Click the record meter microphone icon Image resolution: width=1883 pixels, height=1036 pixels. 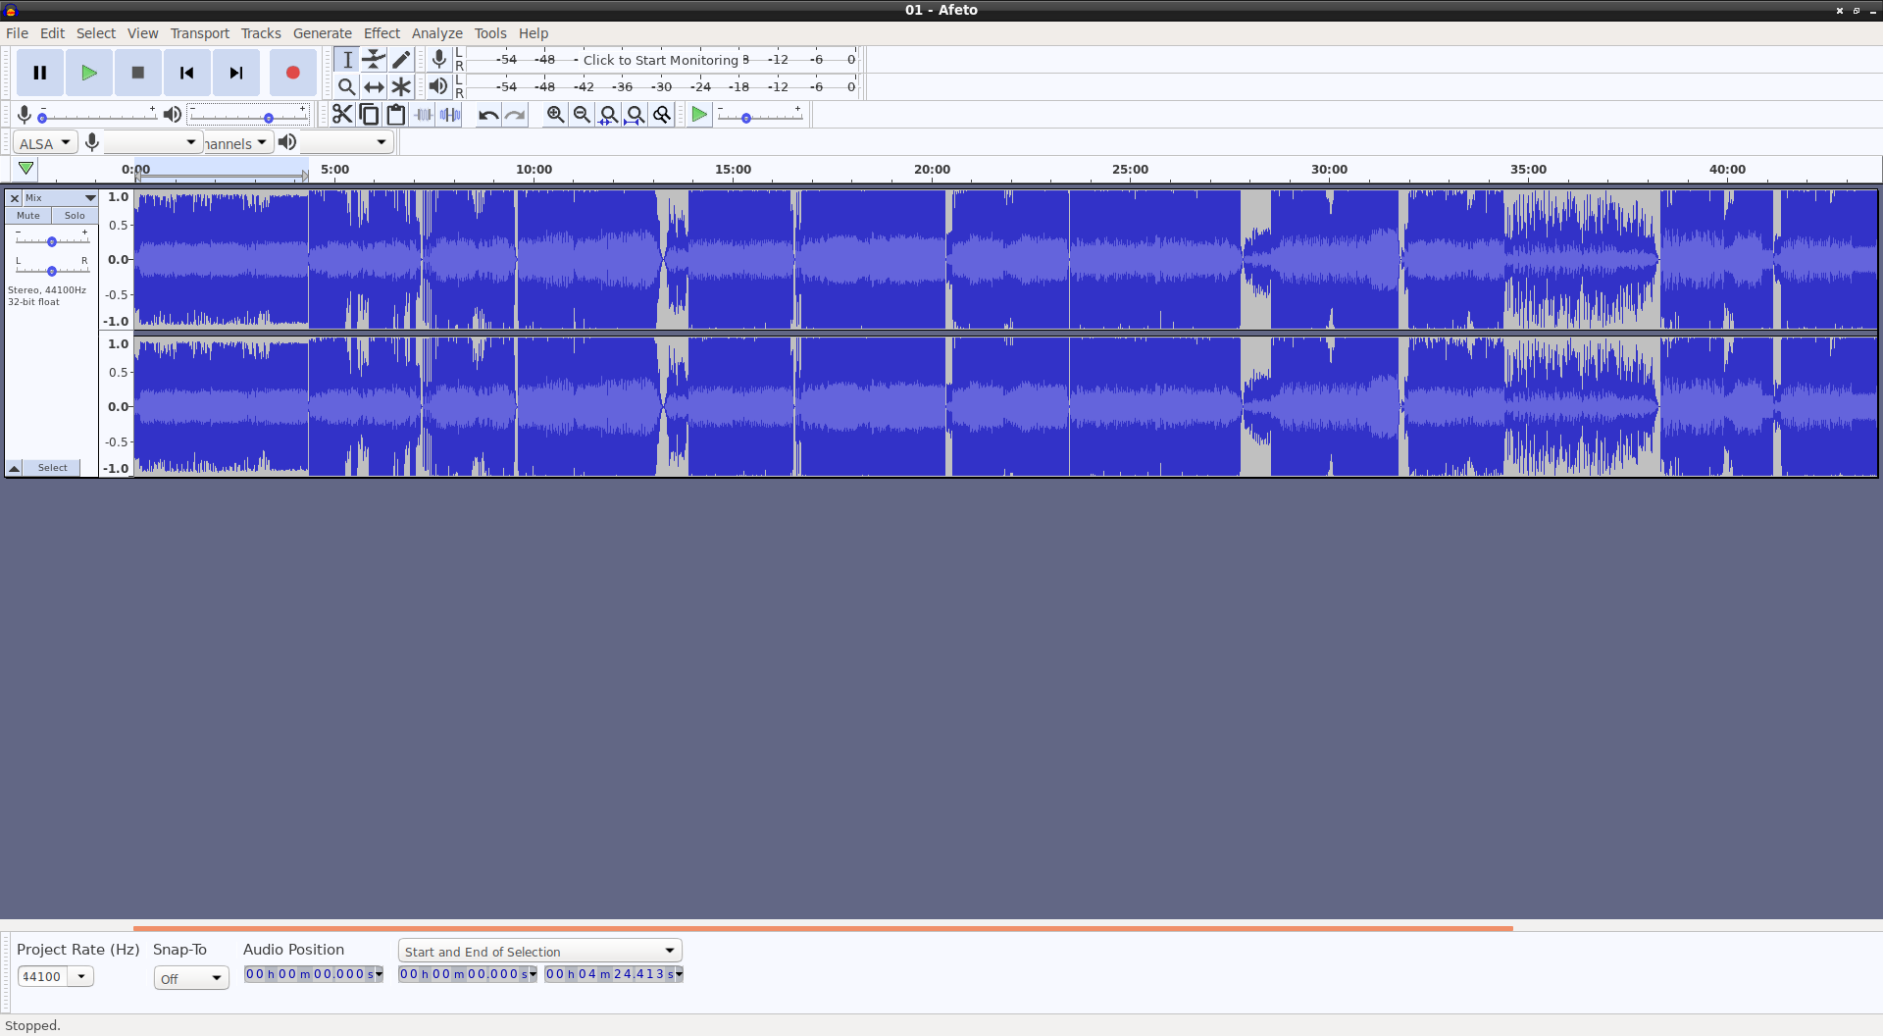coord(439,60)
